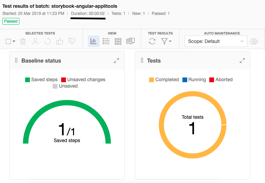Open the comments view icon

[130, 41]
